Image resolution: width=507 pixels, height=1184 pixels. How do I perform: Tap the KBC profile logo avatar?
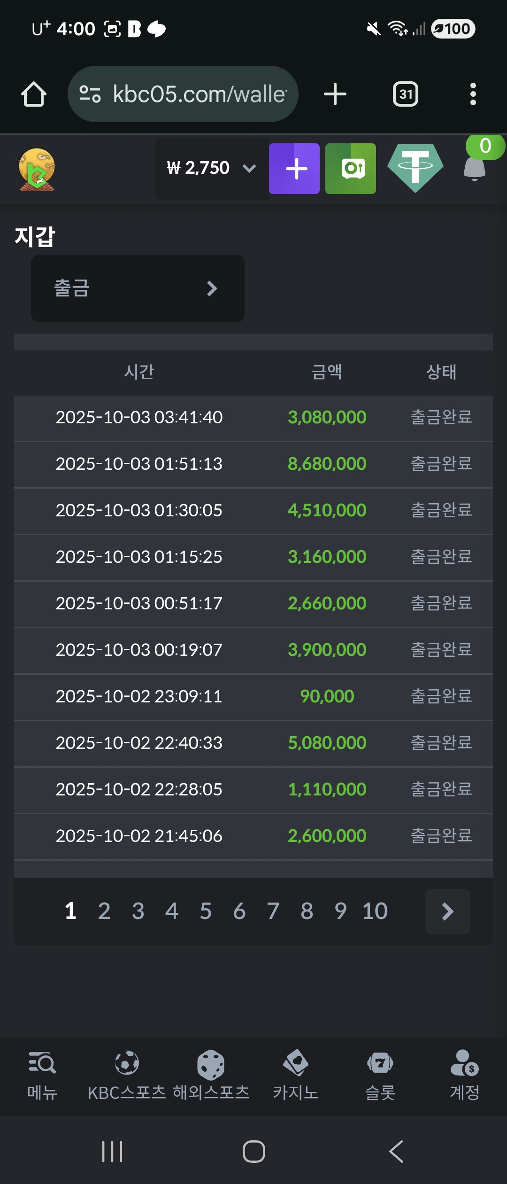click(37, 169)
